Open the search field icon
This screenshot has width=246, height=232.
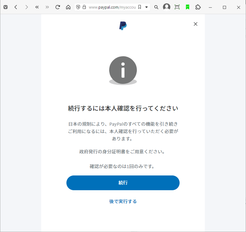[156, 7]
